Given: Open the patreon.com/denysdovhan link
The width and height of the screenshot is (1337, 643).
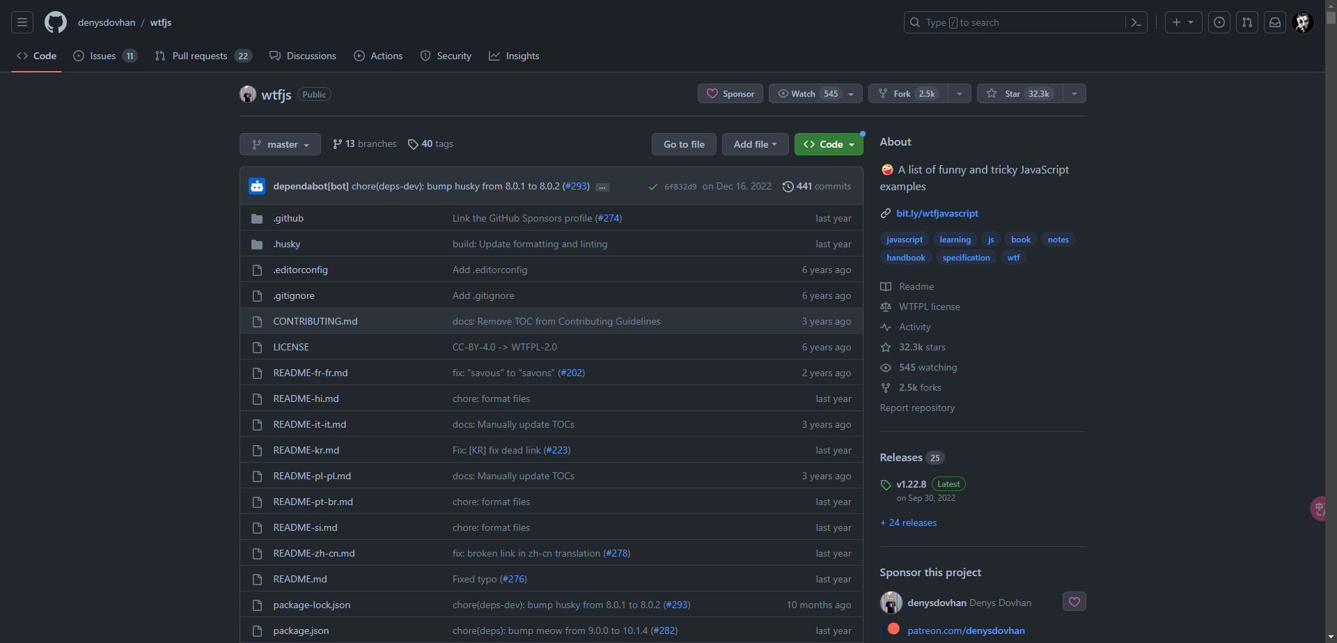Looking at the screenshot, I should [x=966, y=630].
